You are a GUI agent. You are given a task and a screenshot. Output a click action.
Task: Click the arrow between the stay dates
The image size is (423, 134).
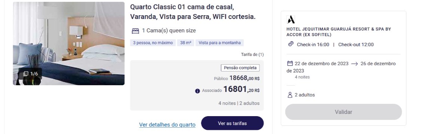click(355, 64)
